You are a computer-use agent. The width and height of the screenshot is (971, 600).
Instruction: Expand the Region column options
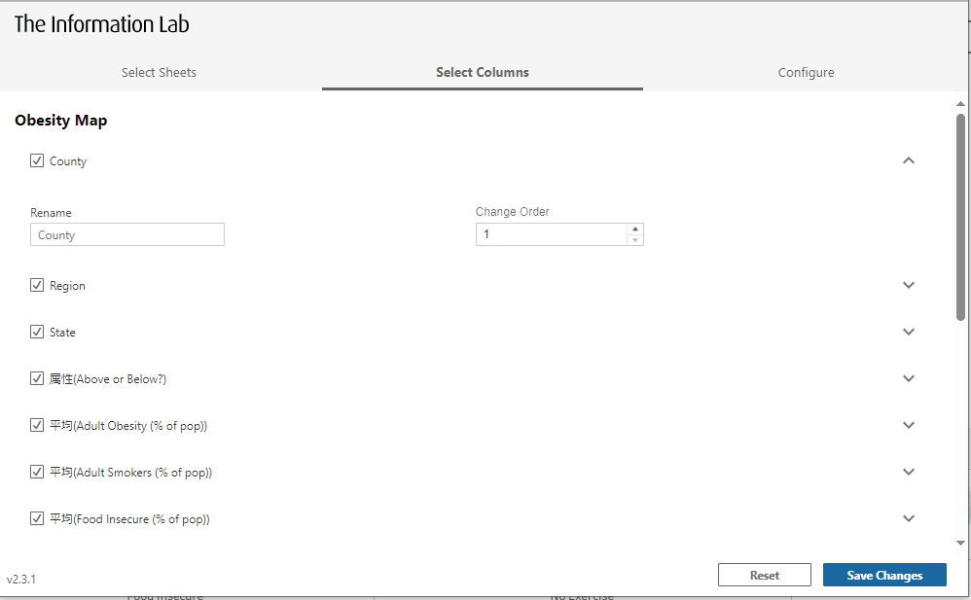point(909,285)
